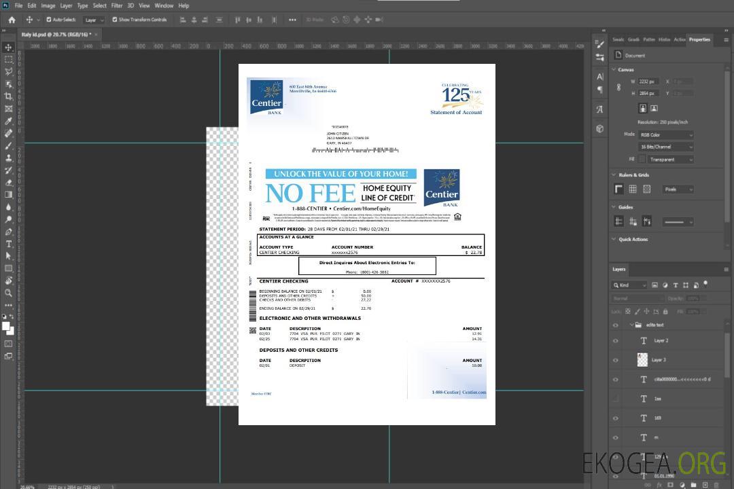Image resolution: width=734 pixels, height=489 pixels.
Task: Click the foreground color swatch
Action: (x=6, y=327)
